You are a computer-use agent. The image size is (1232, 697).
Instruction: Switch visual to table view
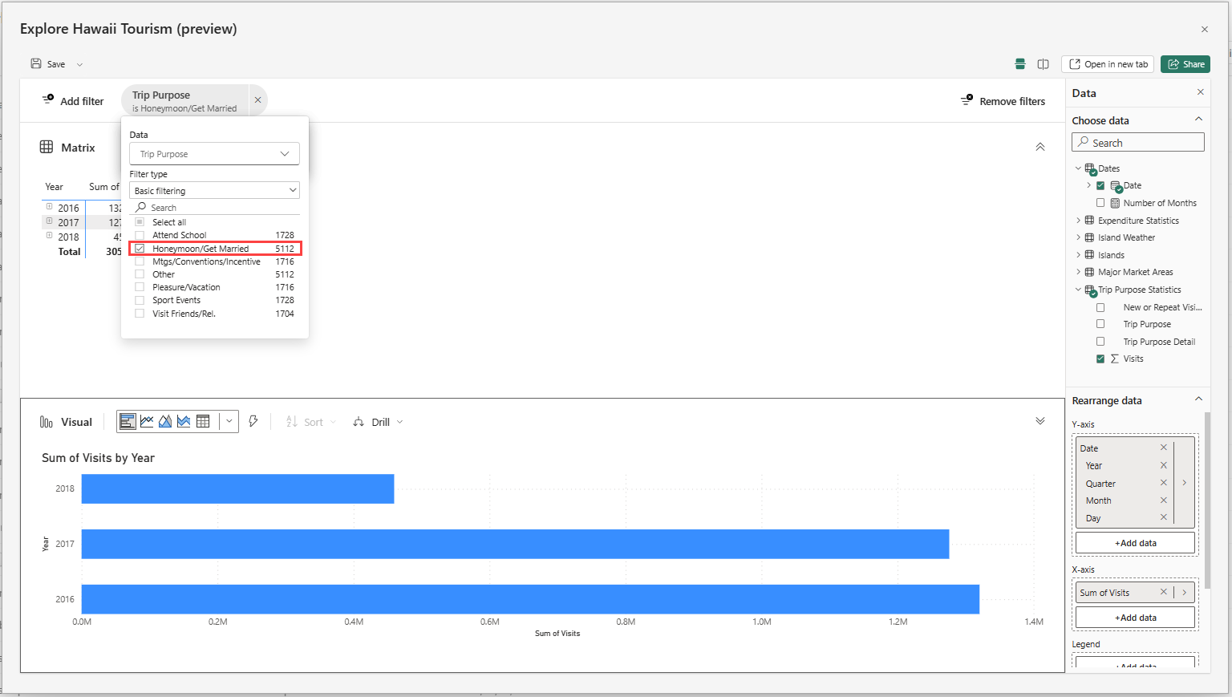pyautogui.click(x=203, y=421)
